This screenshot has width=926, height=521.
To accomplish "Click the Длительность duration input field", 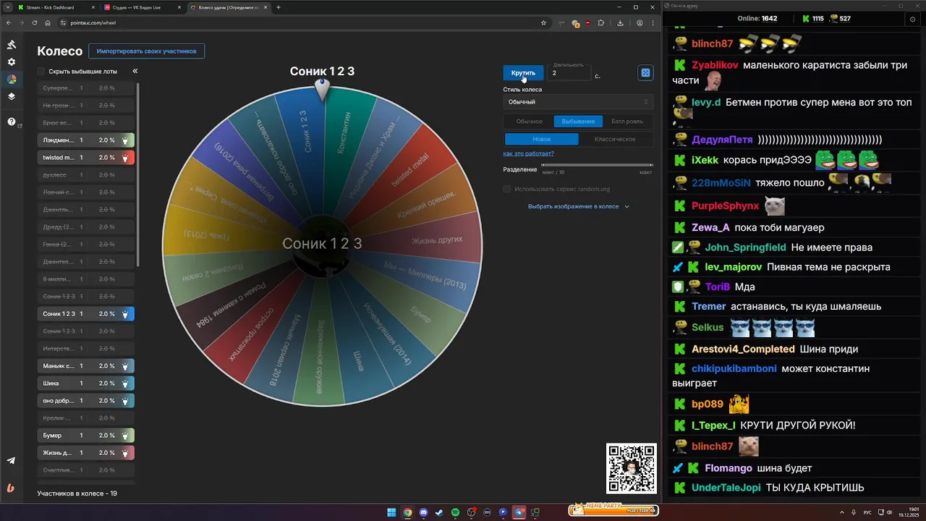I will click(569, 72).
